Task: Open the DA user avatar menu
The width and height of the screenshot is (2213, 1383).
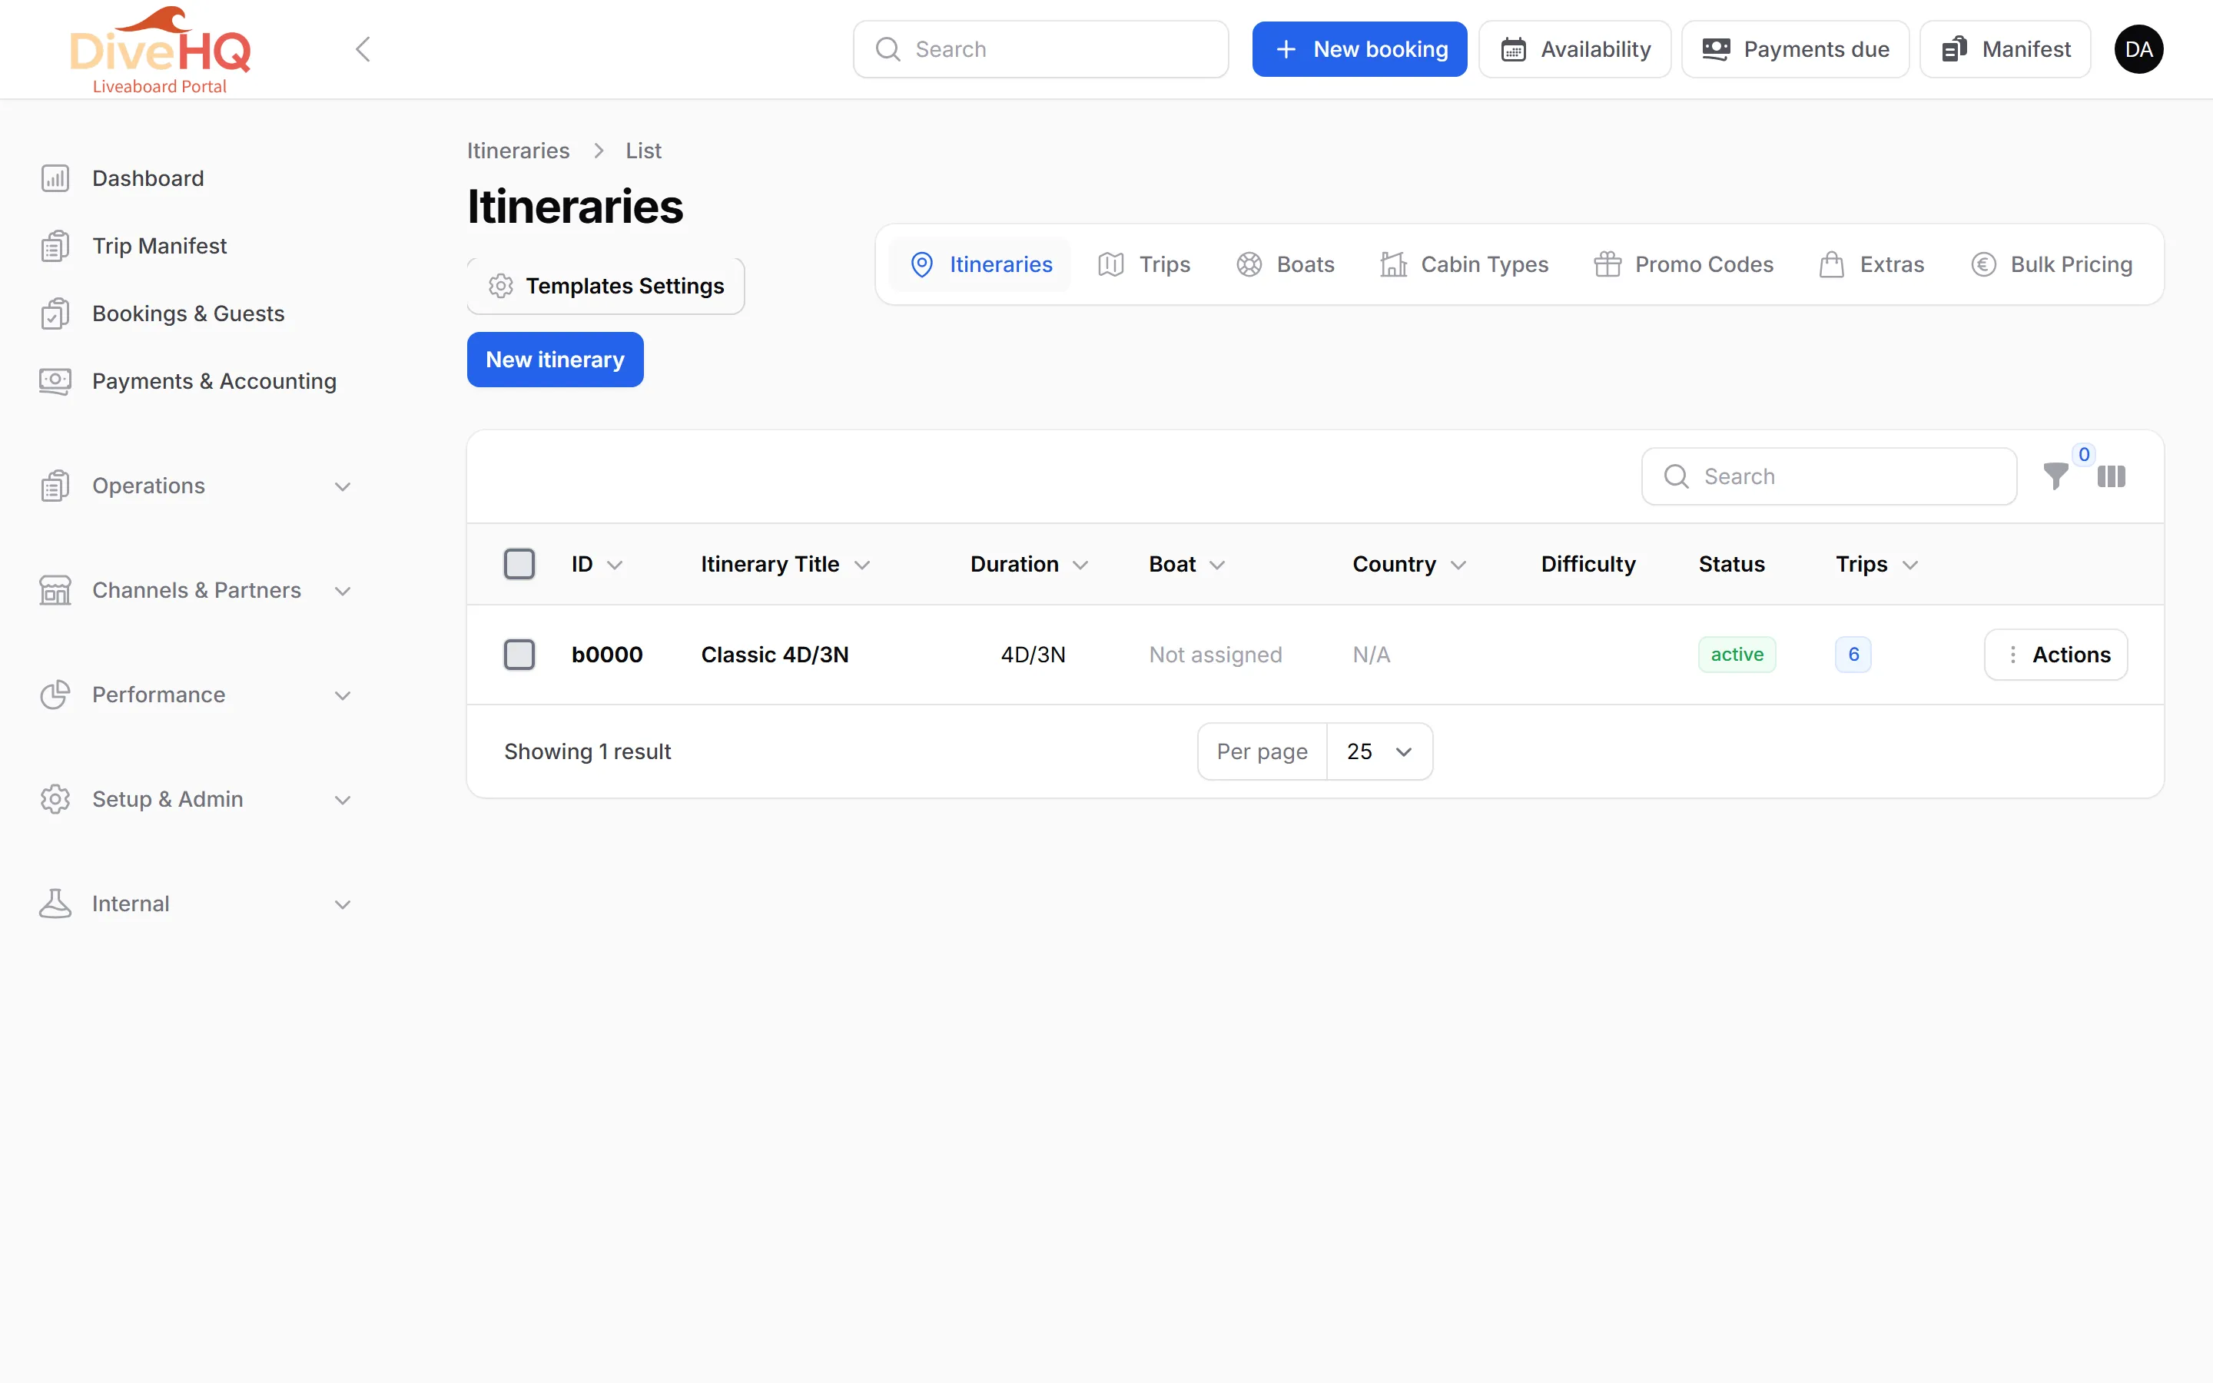Action: click(x=2138, y=49)
